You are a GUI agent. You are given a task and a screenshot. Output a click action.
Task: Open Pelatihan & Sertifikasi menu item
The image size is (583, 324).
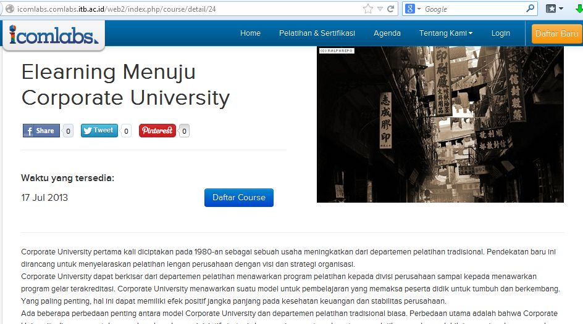pyautogui.click(x=317, y=33)
